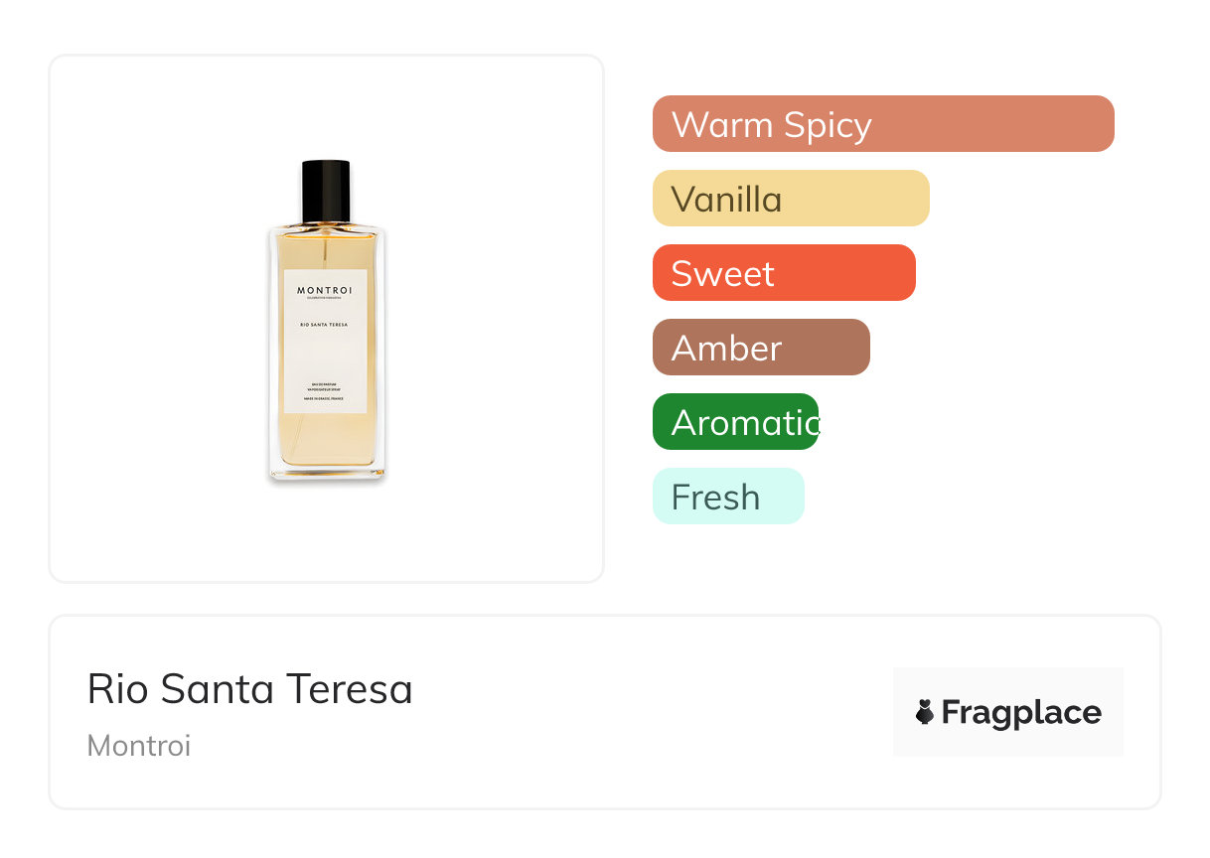The height and width of the screenshot is (858, 1210).
Task: Select the Vanilla accord bar
Action: pos(790,199)
